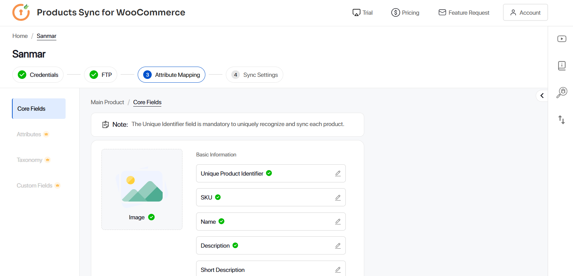Click edit pencil on Description row
The width and height of the screenshot is (573, 276).
pos(338,246)
